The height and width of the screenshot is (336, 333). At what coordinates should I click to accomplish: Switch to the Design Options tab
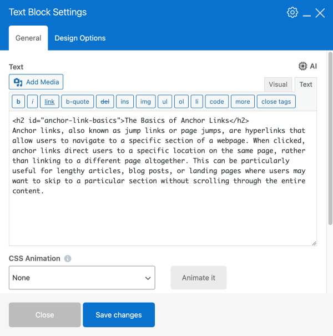click(x=80, y=38)
